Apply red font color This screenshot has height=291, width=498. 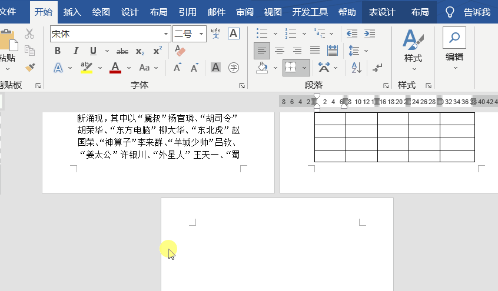115,68
